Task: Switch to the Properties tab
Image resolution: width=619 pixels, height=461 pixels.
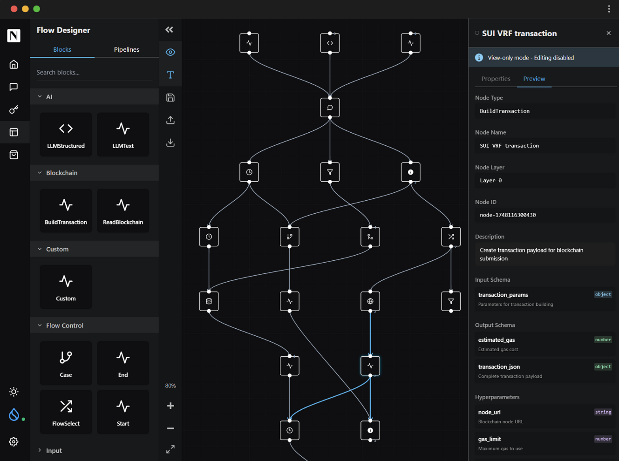Action: [x=496, y=79]
